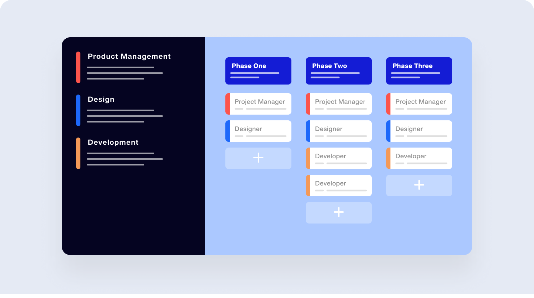Click Project Manager card in Phase Three
Viewport: 534px width, 298px height.
click(419, 104)
